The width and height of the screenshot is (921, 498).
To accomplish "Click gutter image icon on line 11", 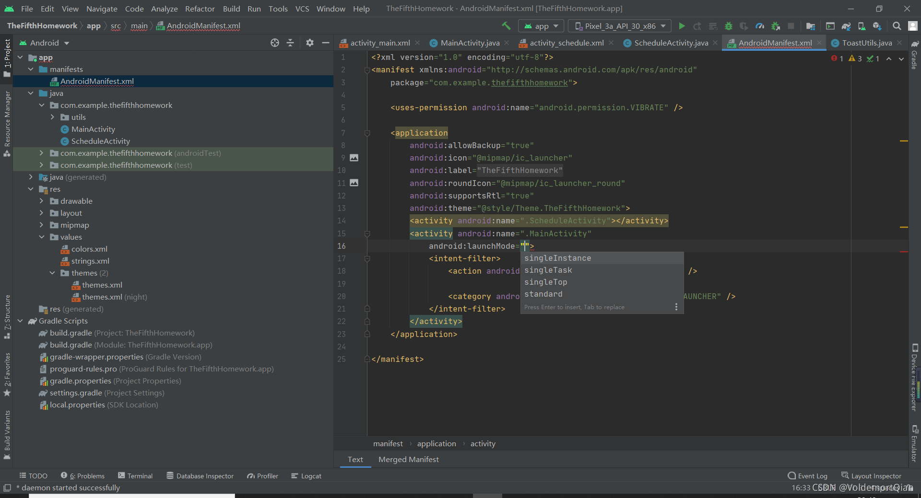I will click(x=354, y=183).
